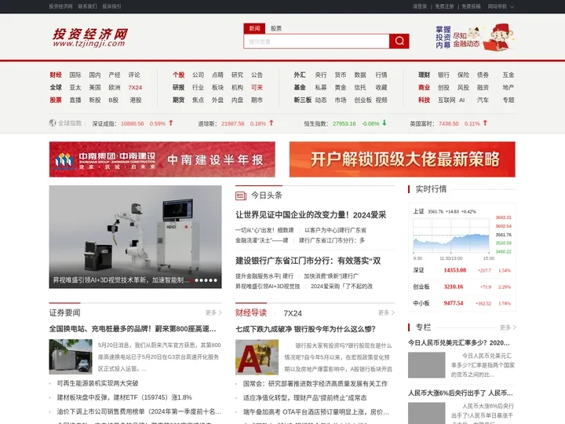Screen dimensions: 565x424
Task: Switch to the 7X24 tab
Action: tap(293, 313)
